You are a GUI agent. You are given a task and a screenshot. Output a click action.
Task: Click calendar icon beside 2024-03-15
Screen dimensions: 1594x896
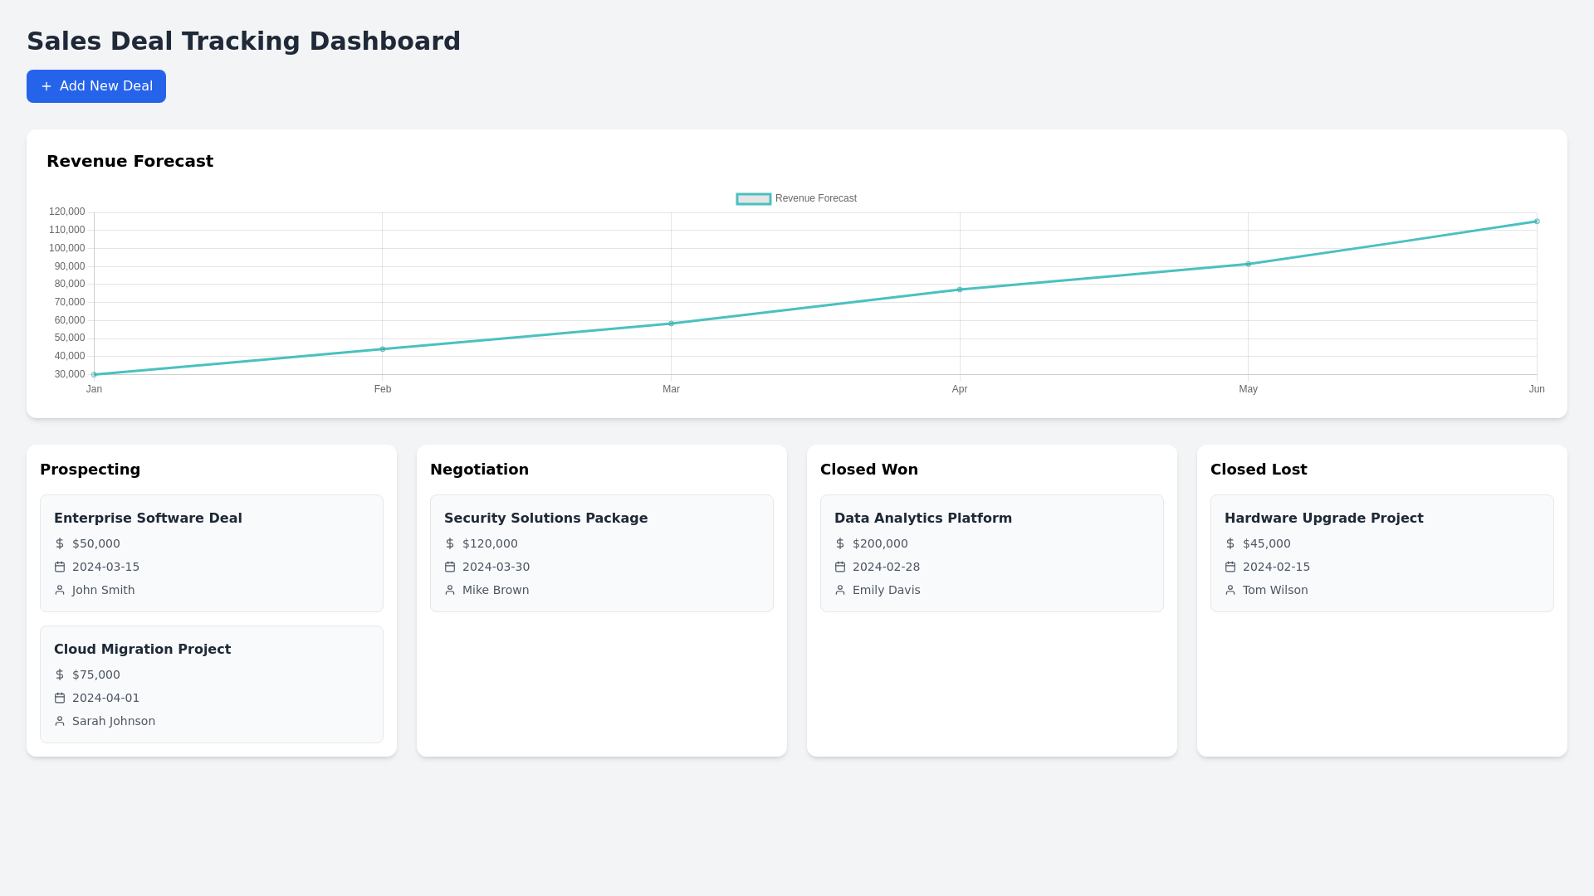pos(60,567)
